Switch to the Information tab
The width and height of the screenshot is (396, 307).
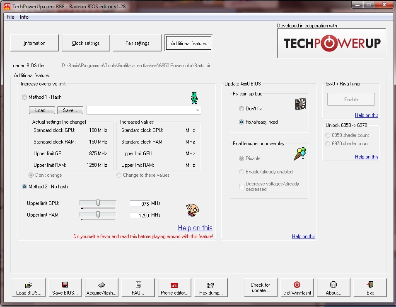click(34, 43)
